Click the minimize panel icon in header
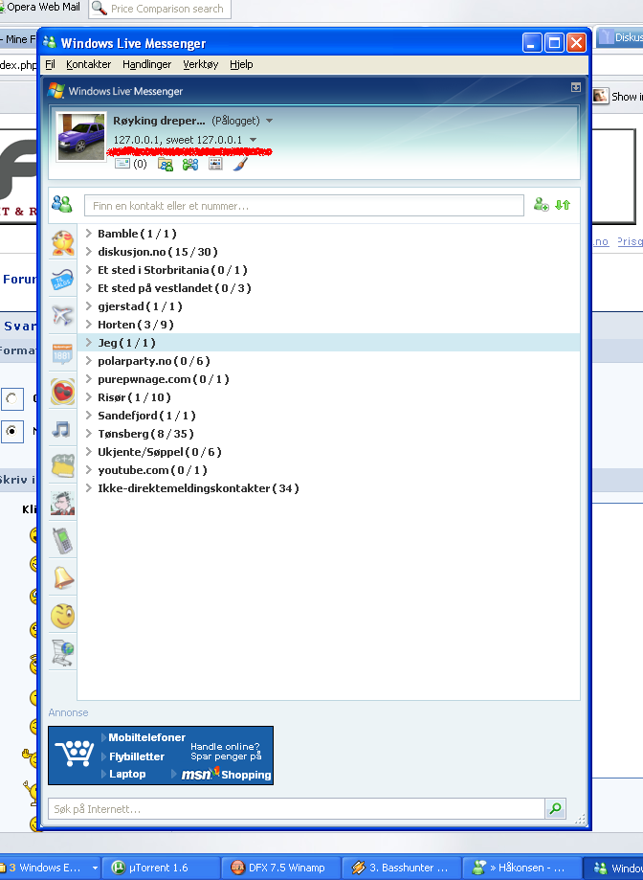 pyautogui.click(x=575, y=87)
